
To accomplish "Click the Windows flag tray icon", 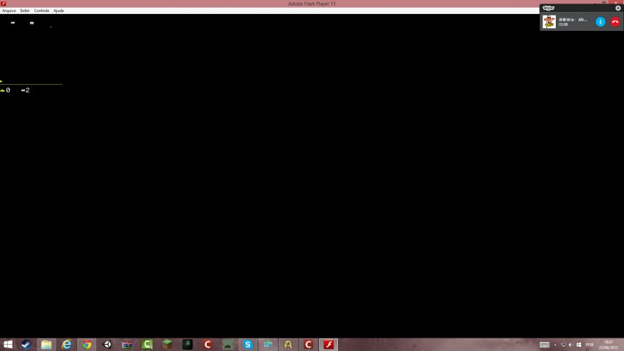I will [579, 345].
